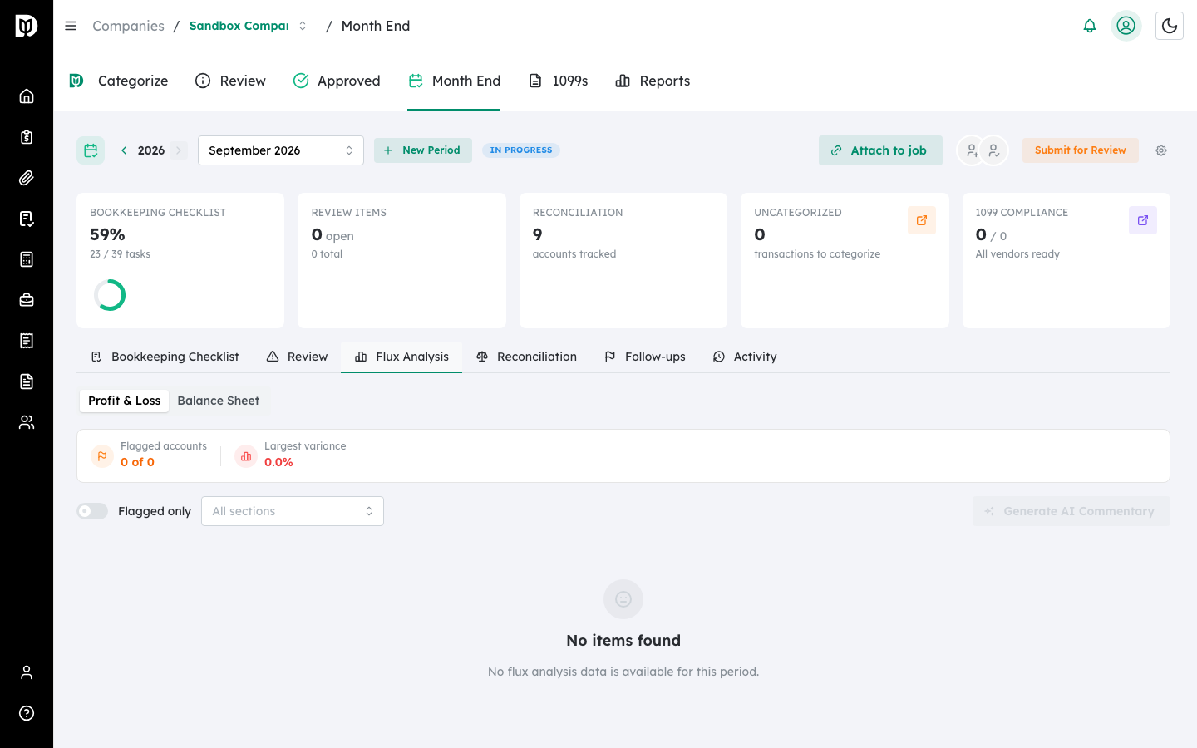Viewport: 1197px width, 748px height.
Task: Click the Attach to job button
Action: [x=880, y=150]
